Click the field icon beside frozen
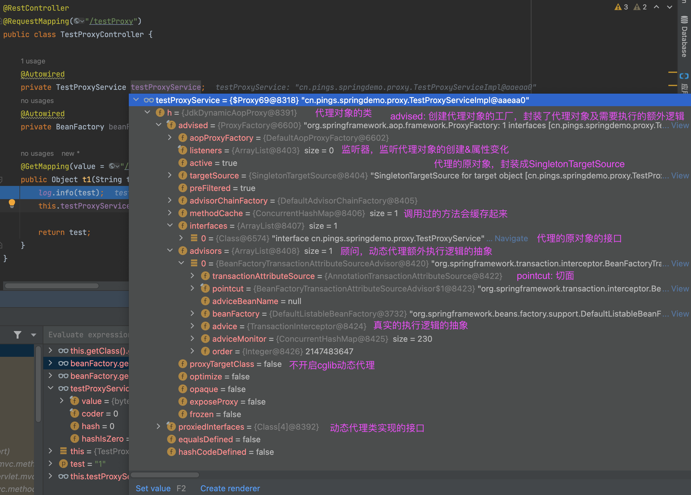The width and height of the screenshot is (691, 495). tap(182, 414)
